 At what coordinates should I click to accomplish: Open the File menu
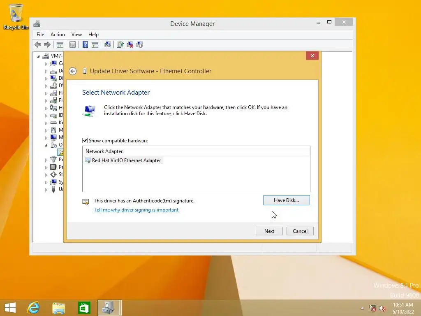(x=40, y=35)
